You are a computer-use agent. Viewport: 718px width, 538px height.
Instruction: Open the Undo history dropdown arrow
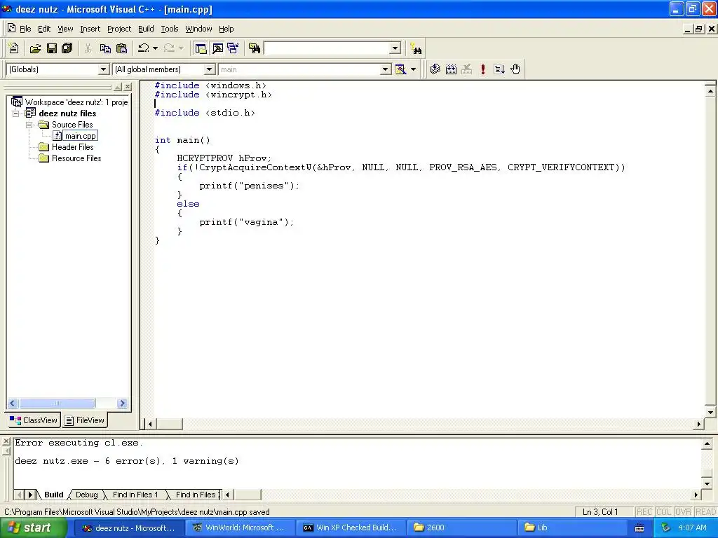tap(155, 48)
